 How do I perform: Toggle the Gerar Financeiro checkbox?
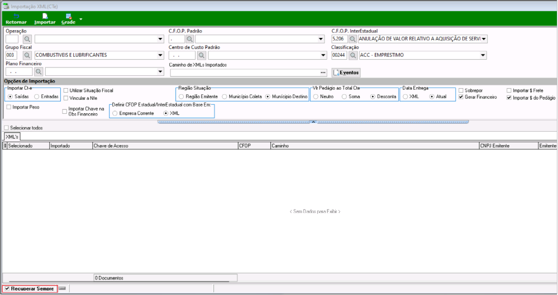click(461, 97)
